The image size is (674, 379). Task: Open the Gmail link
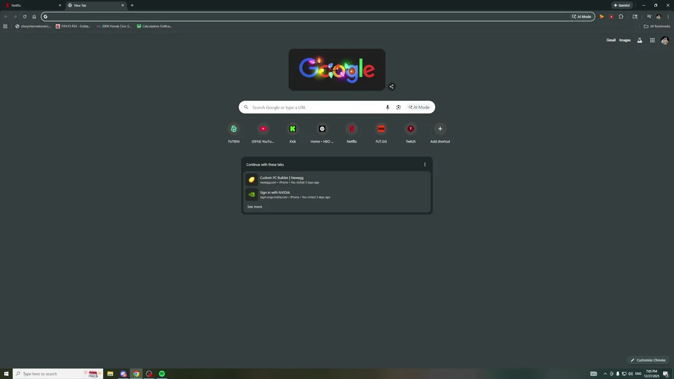click(x=611, y=40)
